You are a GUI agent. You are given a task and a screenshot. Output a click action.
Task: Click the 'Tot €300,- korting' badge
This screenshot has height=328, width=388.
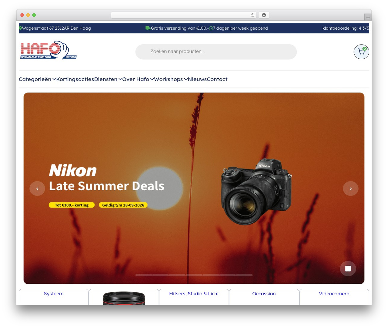pos(72,205)
